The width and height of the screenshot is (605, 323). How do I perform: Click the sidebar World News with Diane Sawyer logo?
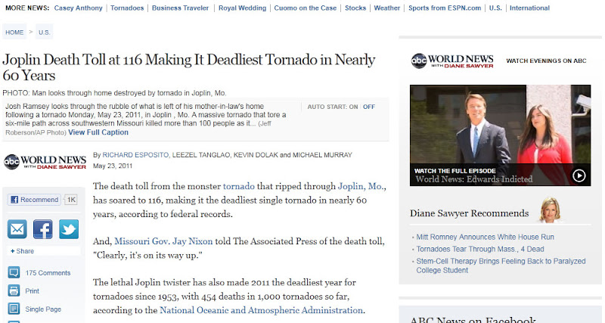[x=452, y=61]
